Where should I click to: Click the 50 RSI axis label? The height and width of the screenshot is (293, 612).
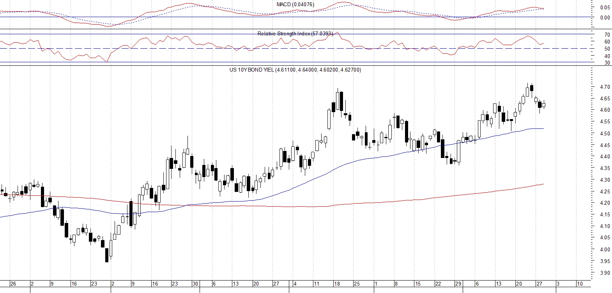[607, 49]
